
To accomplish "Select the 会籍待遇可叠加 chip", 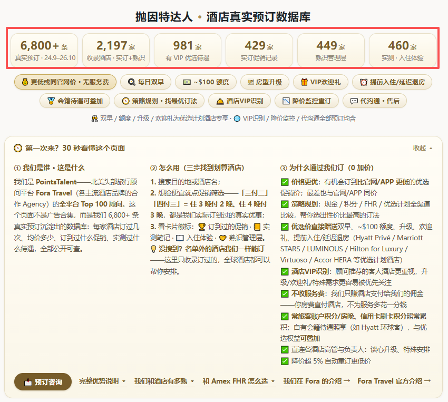I will 75,101.
